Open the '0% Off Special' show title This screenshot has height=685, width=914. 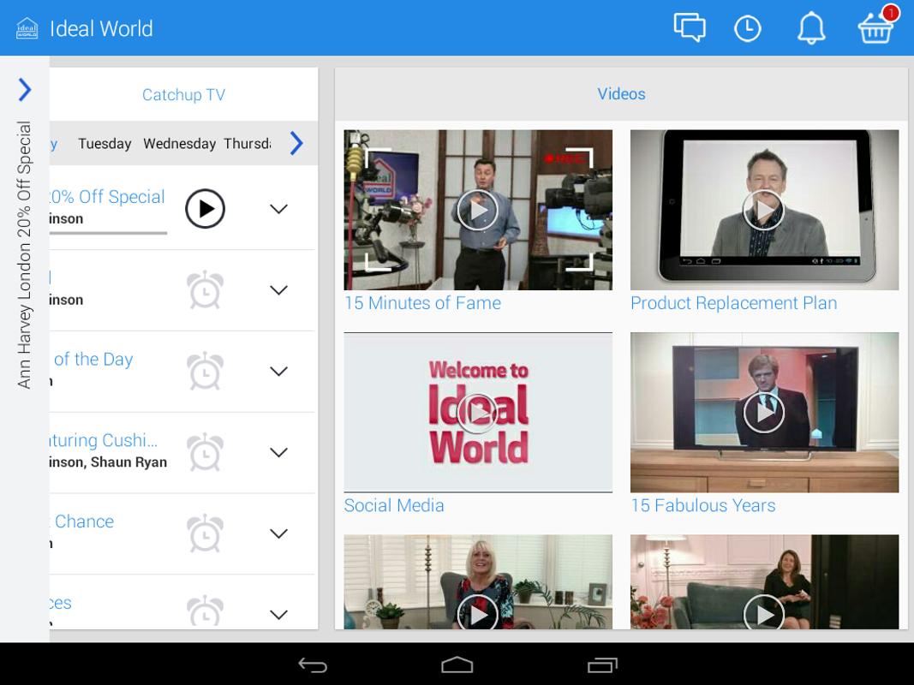click(x=107, y=197)
